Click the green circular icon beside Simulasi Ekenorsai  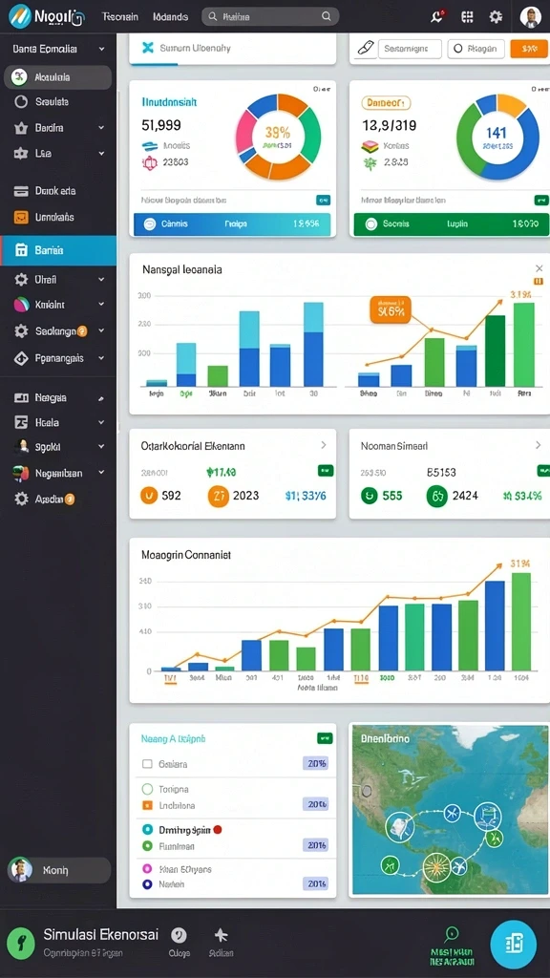(x=21, y=941)
